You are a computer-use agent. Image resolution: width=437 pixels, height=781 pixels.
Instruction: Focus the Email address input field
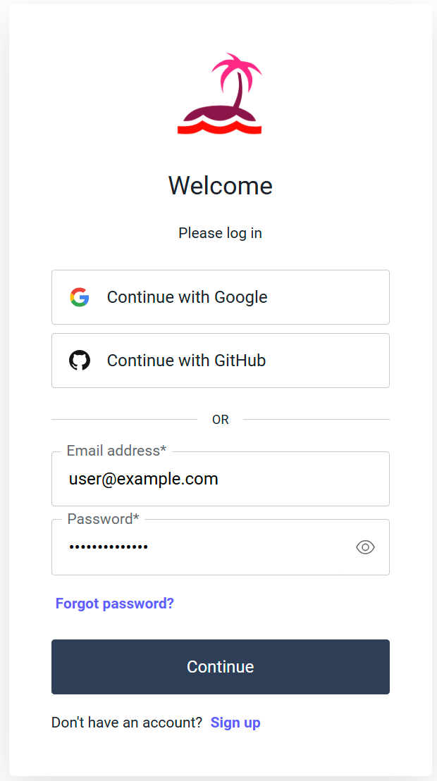pos(220,480)
